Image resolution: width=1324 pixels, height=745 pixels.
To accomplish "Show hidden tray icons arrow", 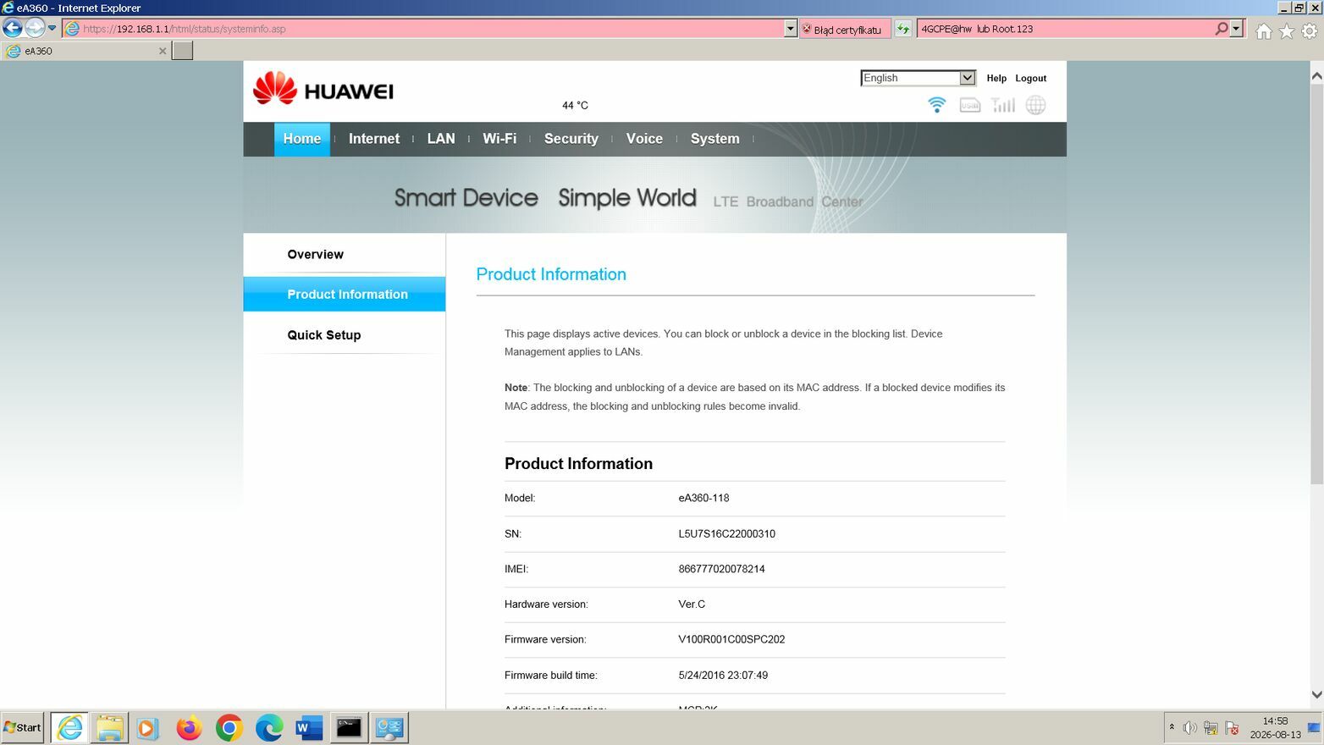I will tap(1172, 727).
